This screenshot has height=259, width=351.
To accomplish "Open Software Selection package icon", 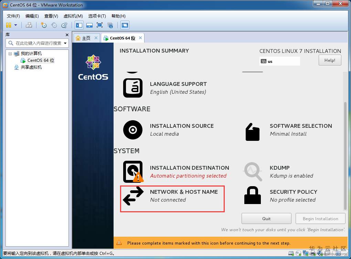I will pos(253,132).
